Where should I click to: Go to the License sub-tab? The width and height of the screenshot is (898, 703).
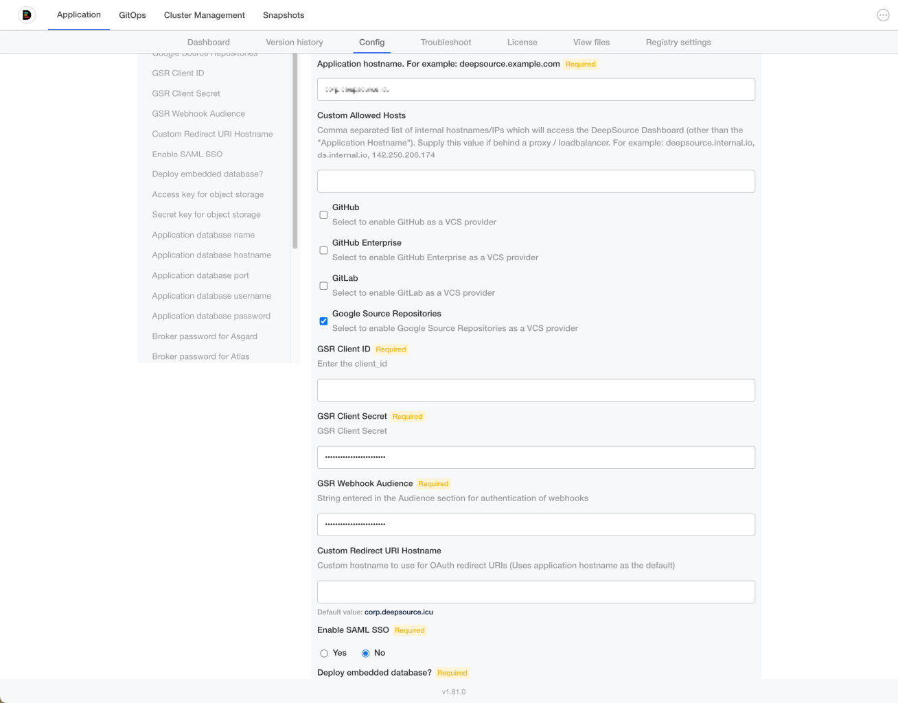coord(522,42)
